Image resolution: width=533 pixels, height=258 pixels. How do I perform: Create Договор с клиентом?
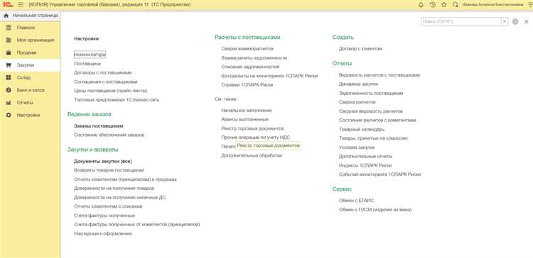point(360,49)
